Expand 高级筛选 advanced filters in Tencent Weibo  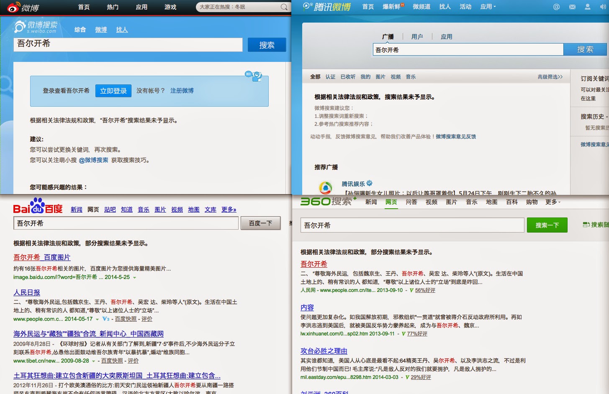pyautogui.click(x=550, y=77)
